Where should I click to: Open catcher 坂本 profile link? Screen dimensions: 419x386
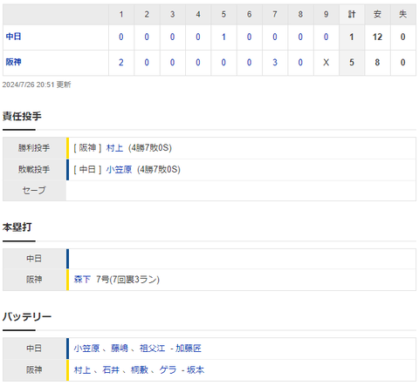click(196, 370)
